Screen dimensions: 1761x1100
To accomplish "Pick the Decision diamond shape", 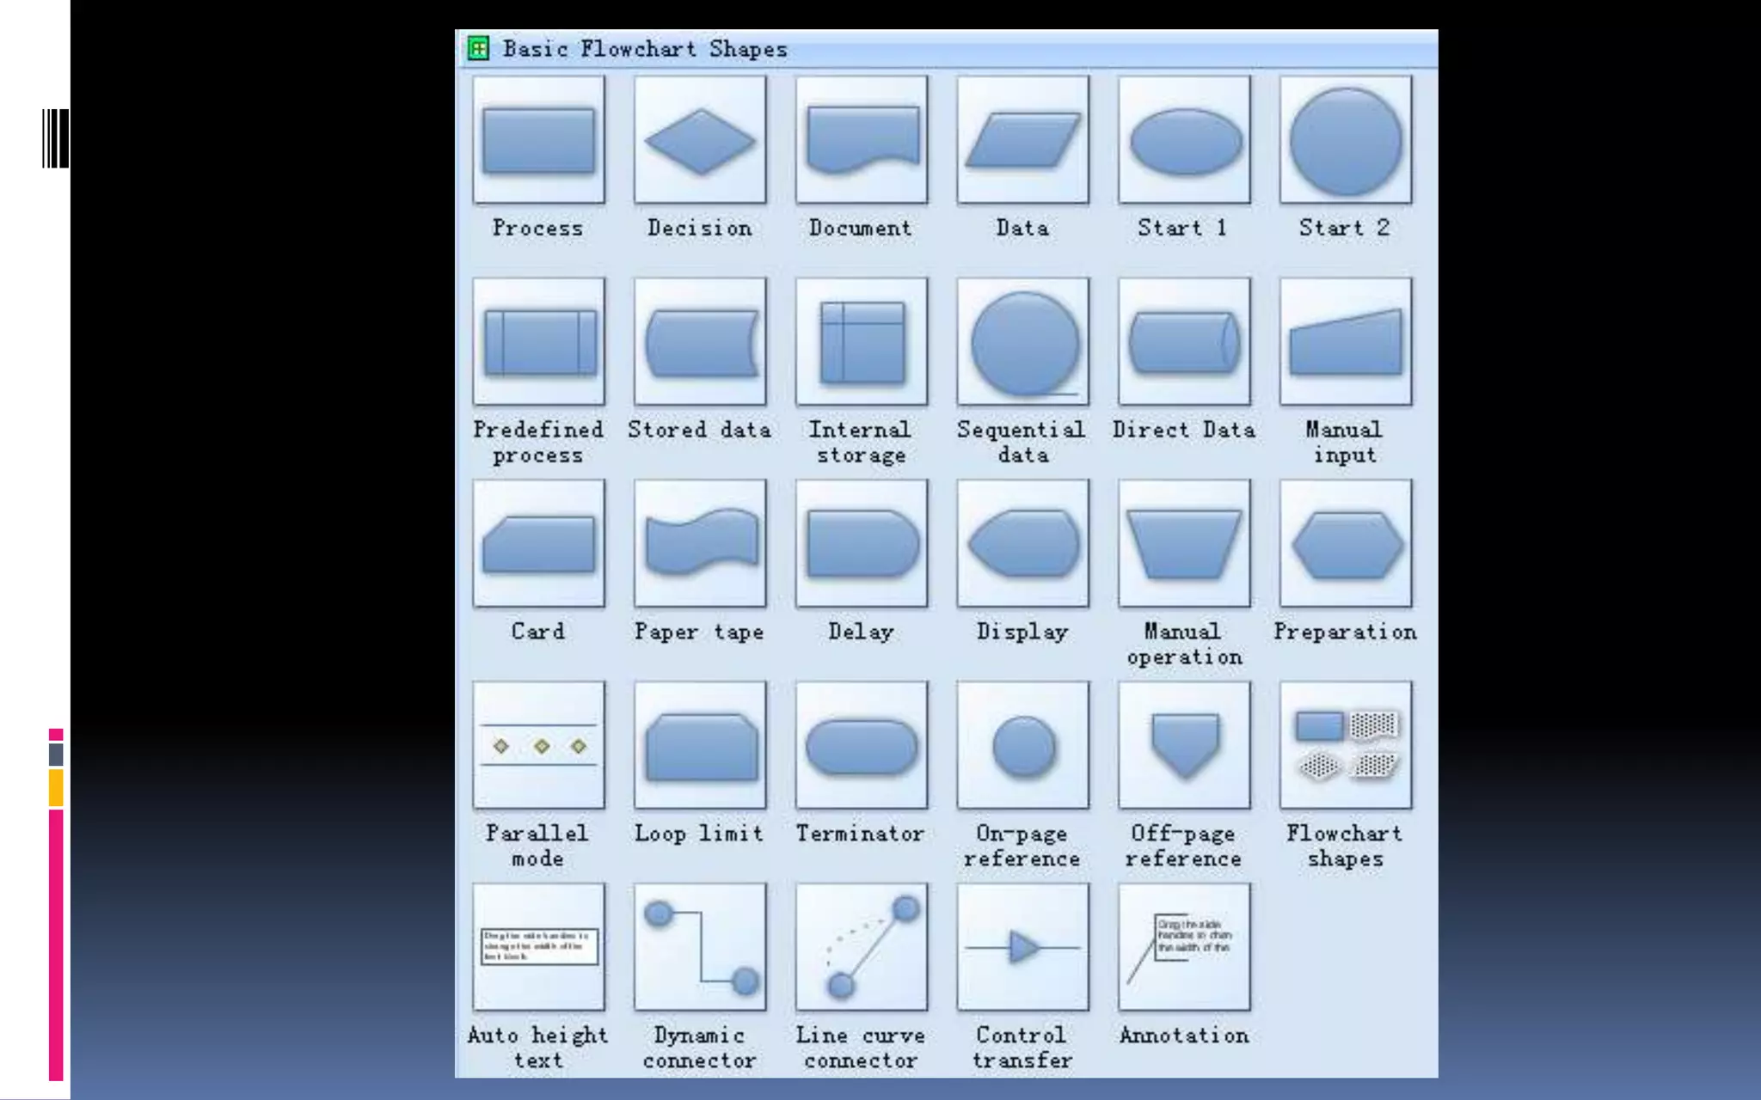I will pos(700,140).
